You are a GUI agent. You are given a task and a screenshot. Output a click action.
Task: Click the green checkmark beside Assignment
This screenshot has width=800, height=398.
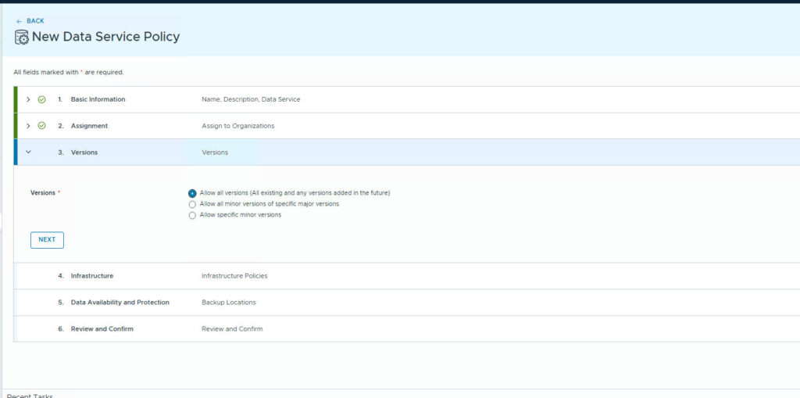coord(42,126)
